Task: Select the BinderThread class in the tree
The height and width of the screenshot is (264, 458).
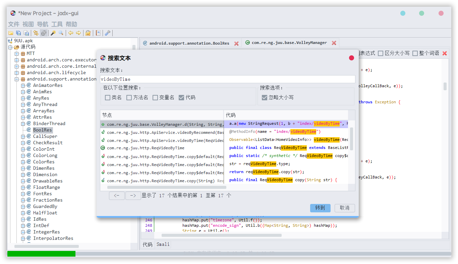Action: (x=49, y=124)
